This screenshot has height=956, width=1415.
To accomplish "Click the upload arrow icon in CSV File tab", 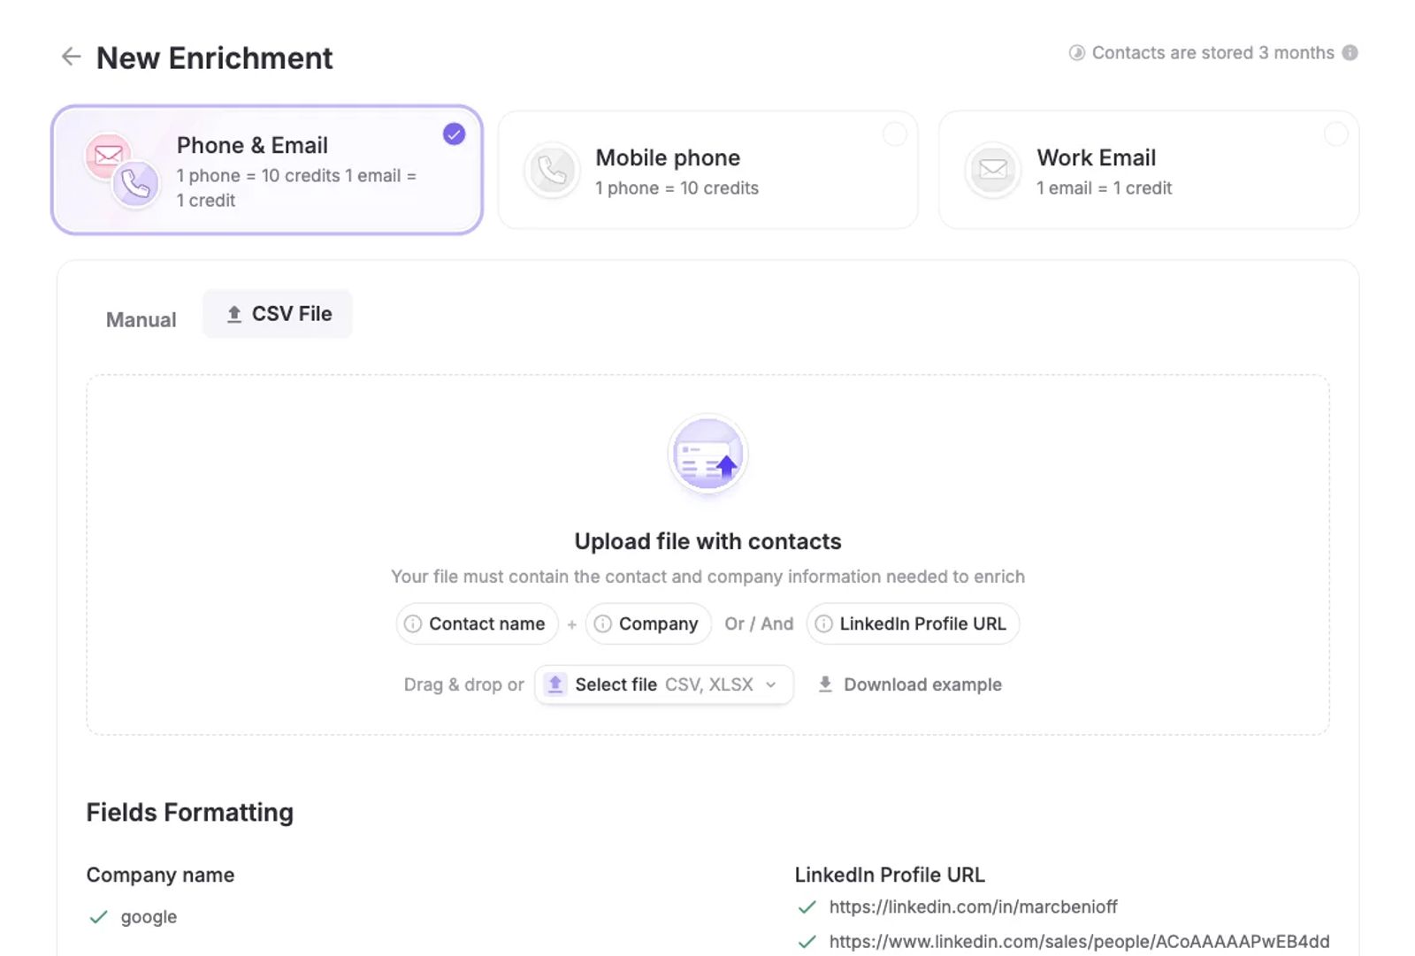I will [x=234, y=314].
